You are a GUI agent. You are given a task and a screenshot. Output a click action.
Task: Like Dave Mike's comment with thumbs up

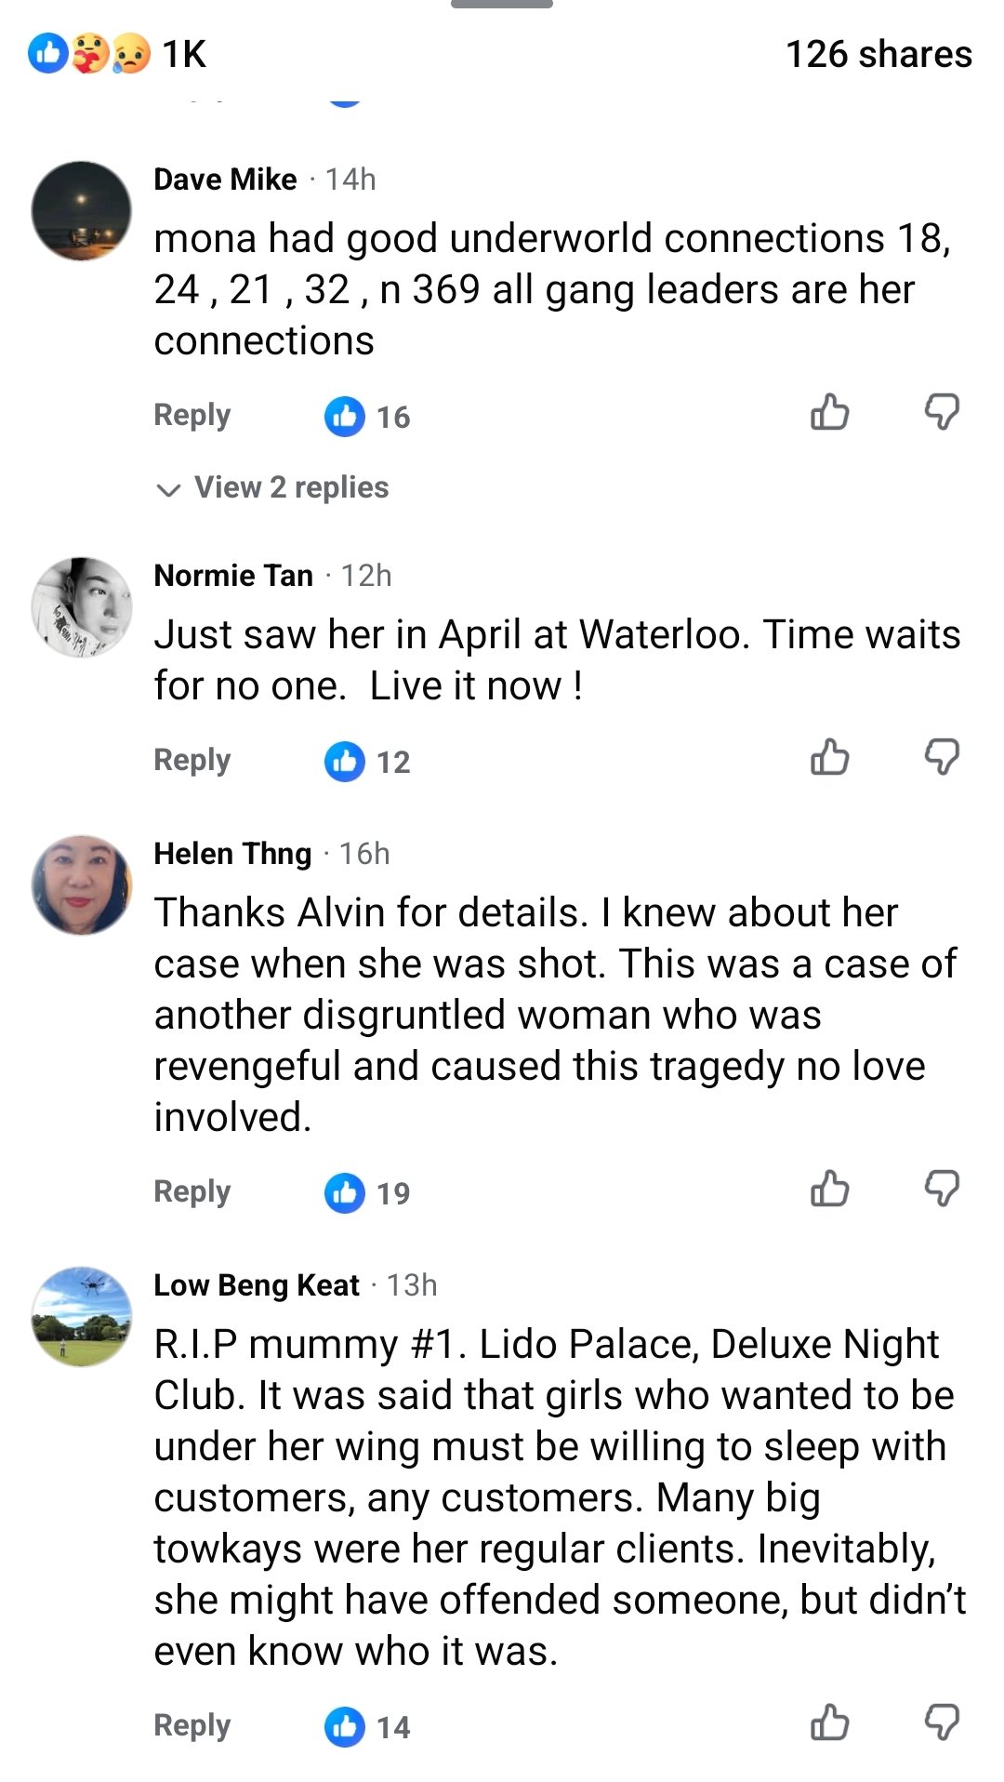point(829,412)
